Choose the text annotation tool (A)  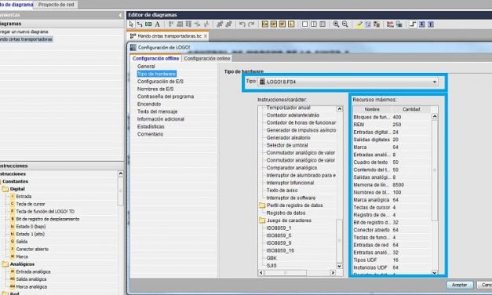pos(158,24)
